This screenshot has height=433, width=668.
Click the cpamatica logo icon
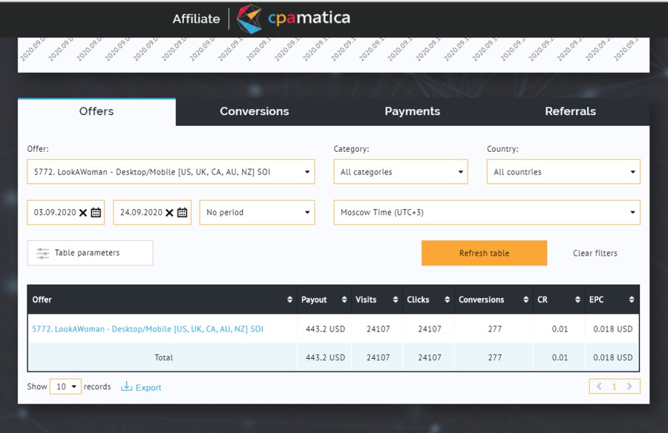249,19
